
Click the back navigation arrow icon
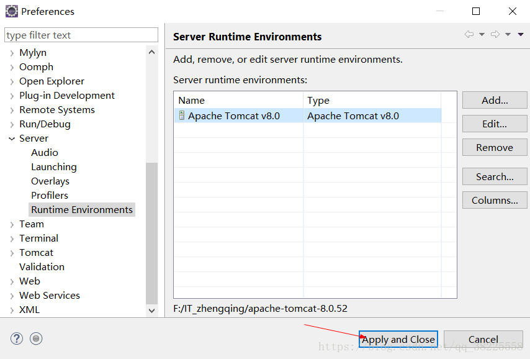[x=469, y=34]
